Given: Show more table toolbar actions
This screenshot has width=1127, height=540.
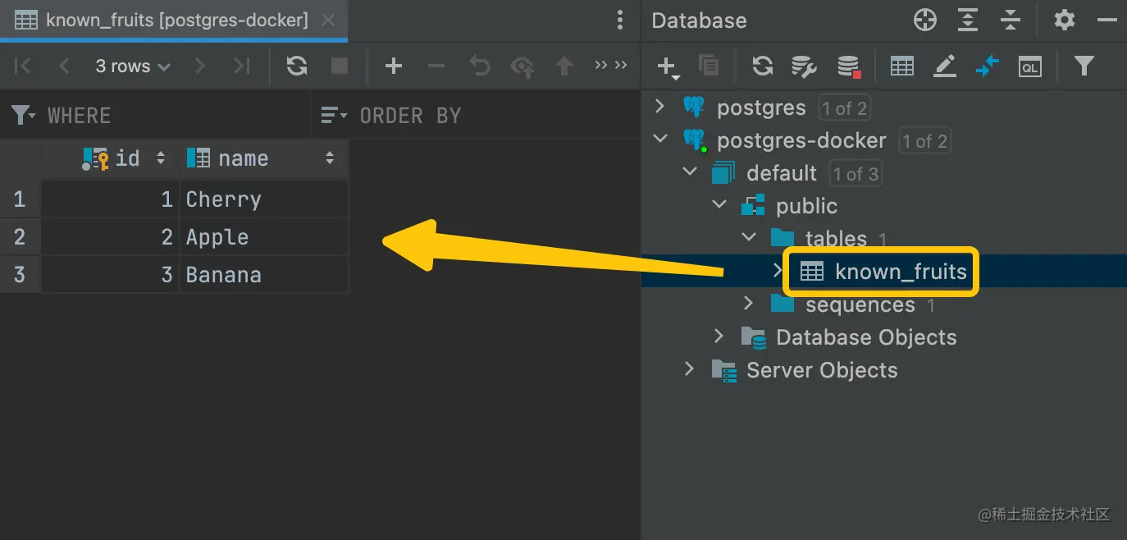Looking at the screenshot, I should point(611,65).
